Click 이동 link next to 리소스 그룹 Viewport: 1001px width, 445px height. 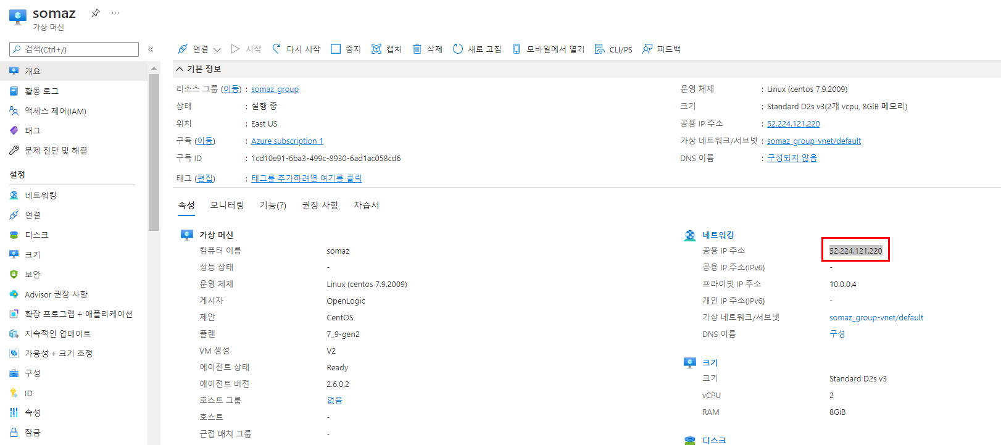click(231, 89)
